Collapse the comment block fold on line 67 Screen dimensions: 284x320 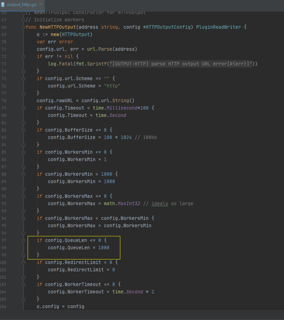(23, 20)
